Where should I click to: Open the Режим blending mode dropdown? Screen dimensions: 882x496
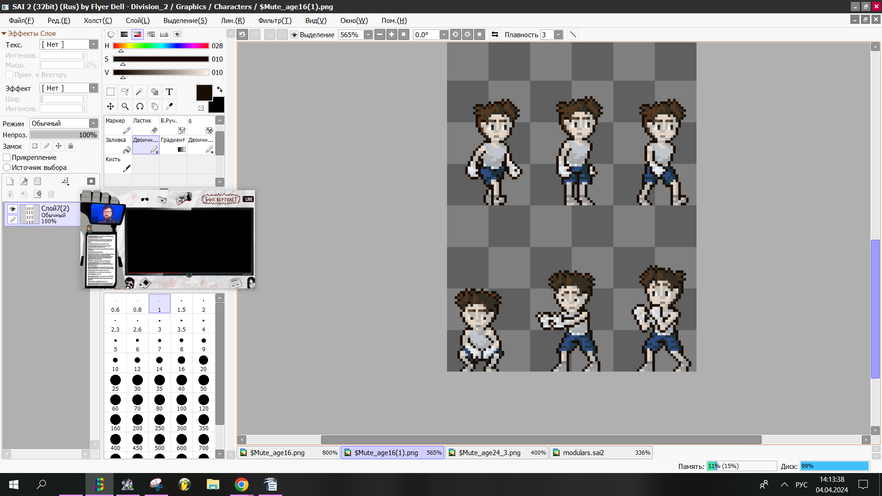pyautogui.click(x=93, y=124)
